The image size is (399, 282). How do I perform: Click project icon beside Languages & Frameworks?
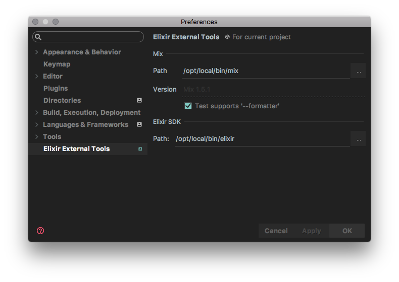click(x=139, y=124)
